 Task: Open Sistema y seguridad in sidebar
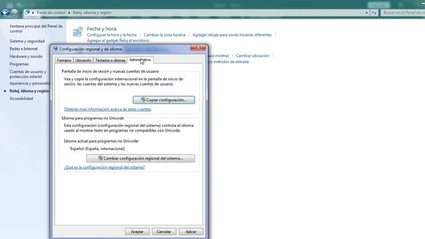[x=27, y=41]
